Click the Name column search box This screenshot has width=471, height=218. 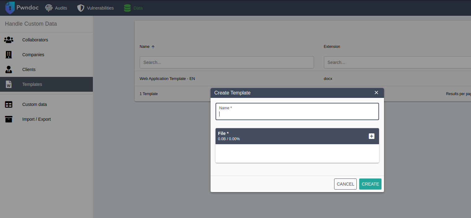(227, 62)
